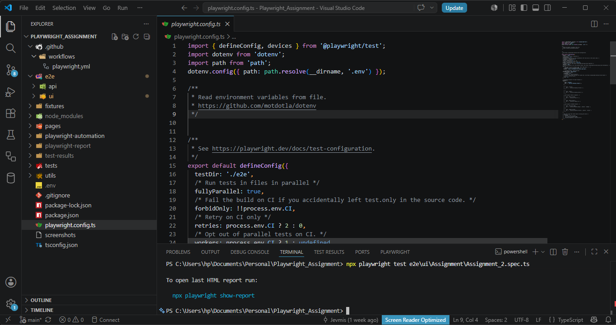Click the go forward arrow in title bar
Screen dimensions: 616x325
pyautogui.click(x=196, y=8)
